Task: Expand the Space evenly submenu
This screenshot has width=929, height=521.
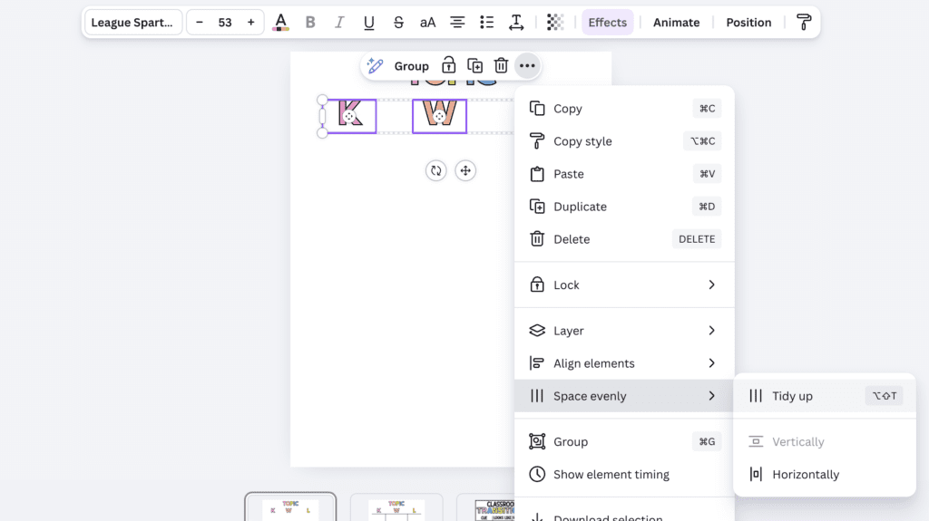Action: [x=624, y=395]
